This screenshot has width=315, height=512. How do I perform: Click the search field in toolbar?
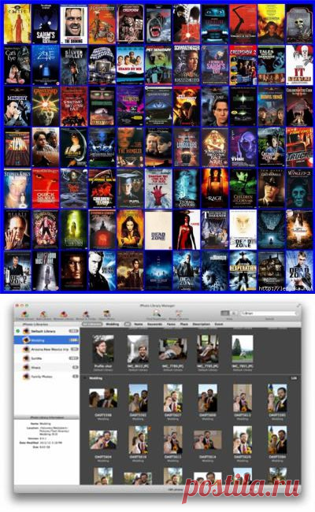pyautogui.click(x=269, y=314)
